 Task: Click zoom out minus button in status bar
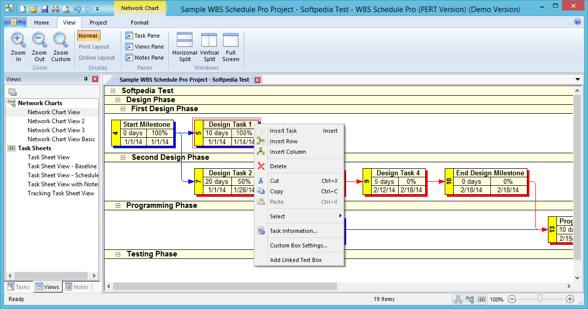(x=512, y=299)
